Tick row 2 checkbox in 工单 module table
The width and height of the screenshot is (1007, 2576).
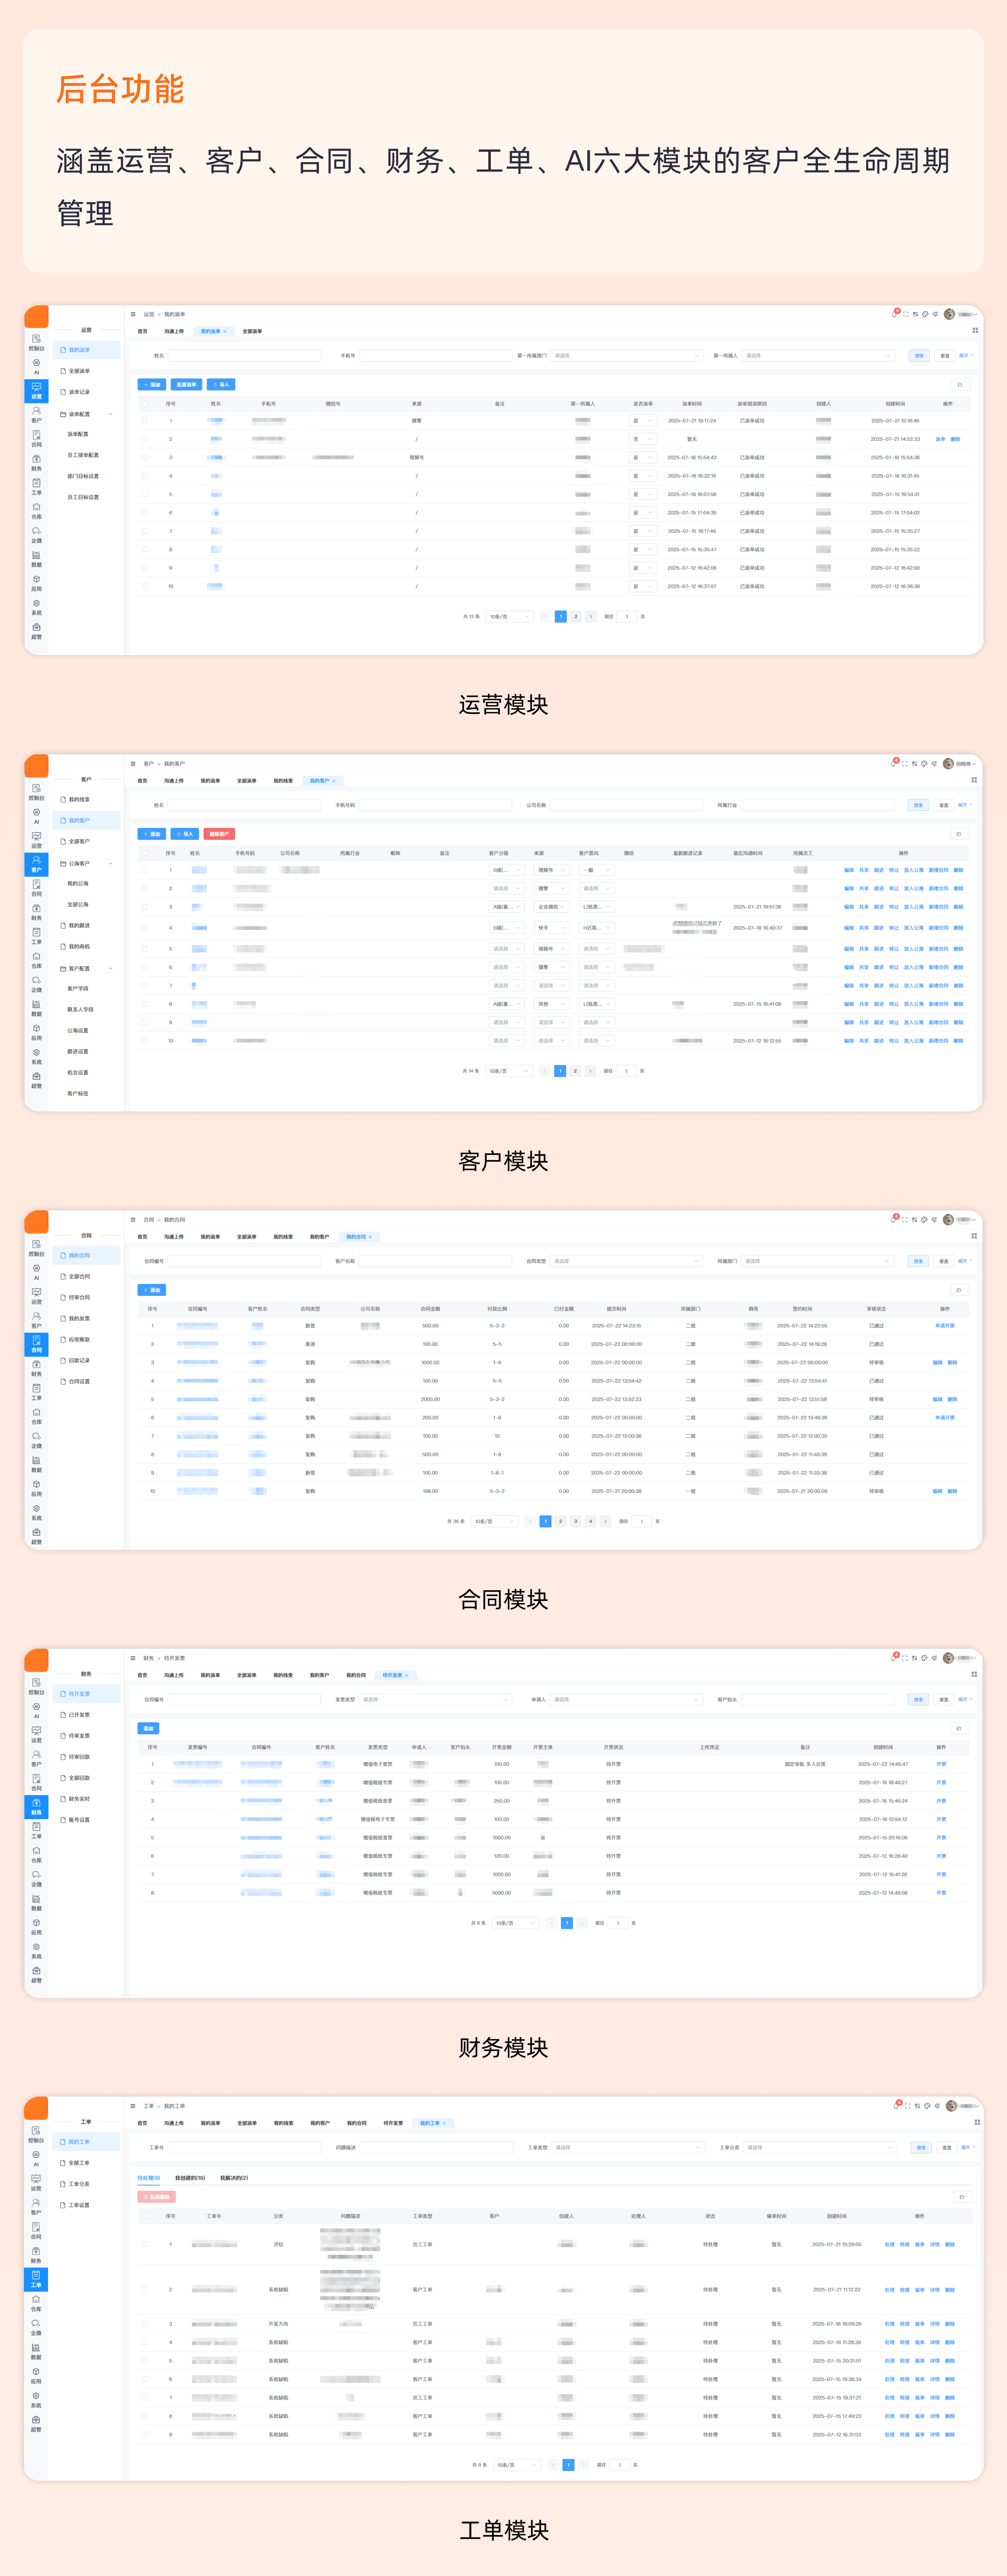[x=144, y=2289]
